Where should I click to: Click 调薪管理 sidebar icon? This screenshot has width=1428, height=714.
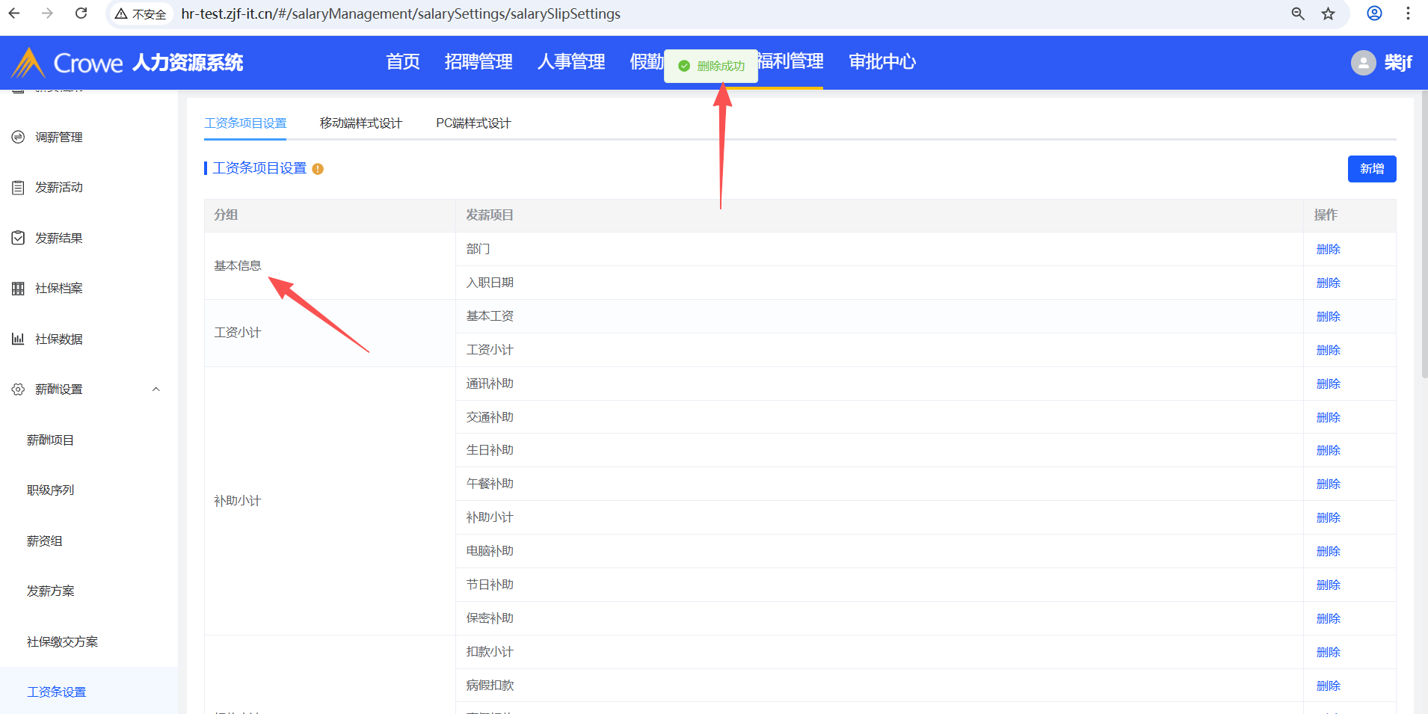tap(18, 137)
